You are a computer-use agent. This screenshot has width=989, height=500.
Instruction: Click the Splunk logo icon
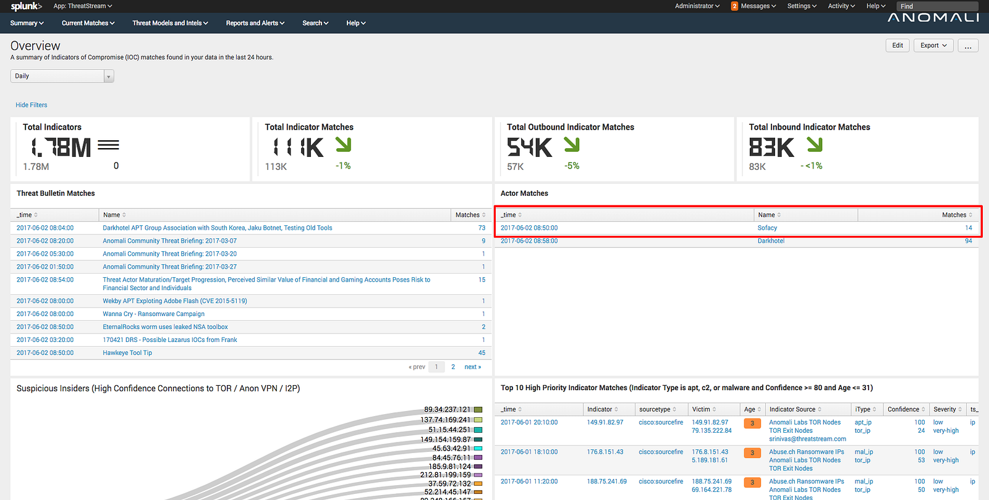point(26,6)
